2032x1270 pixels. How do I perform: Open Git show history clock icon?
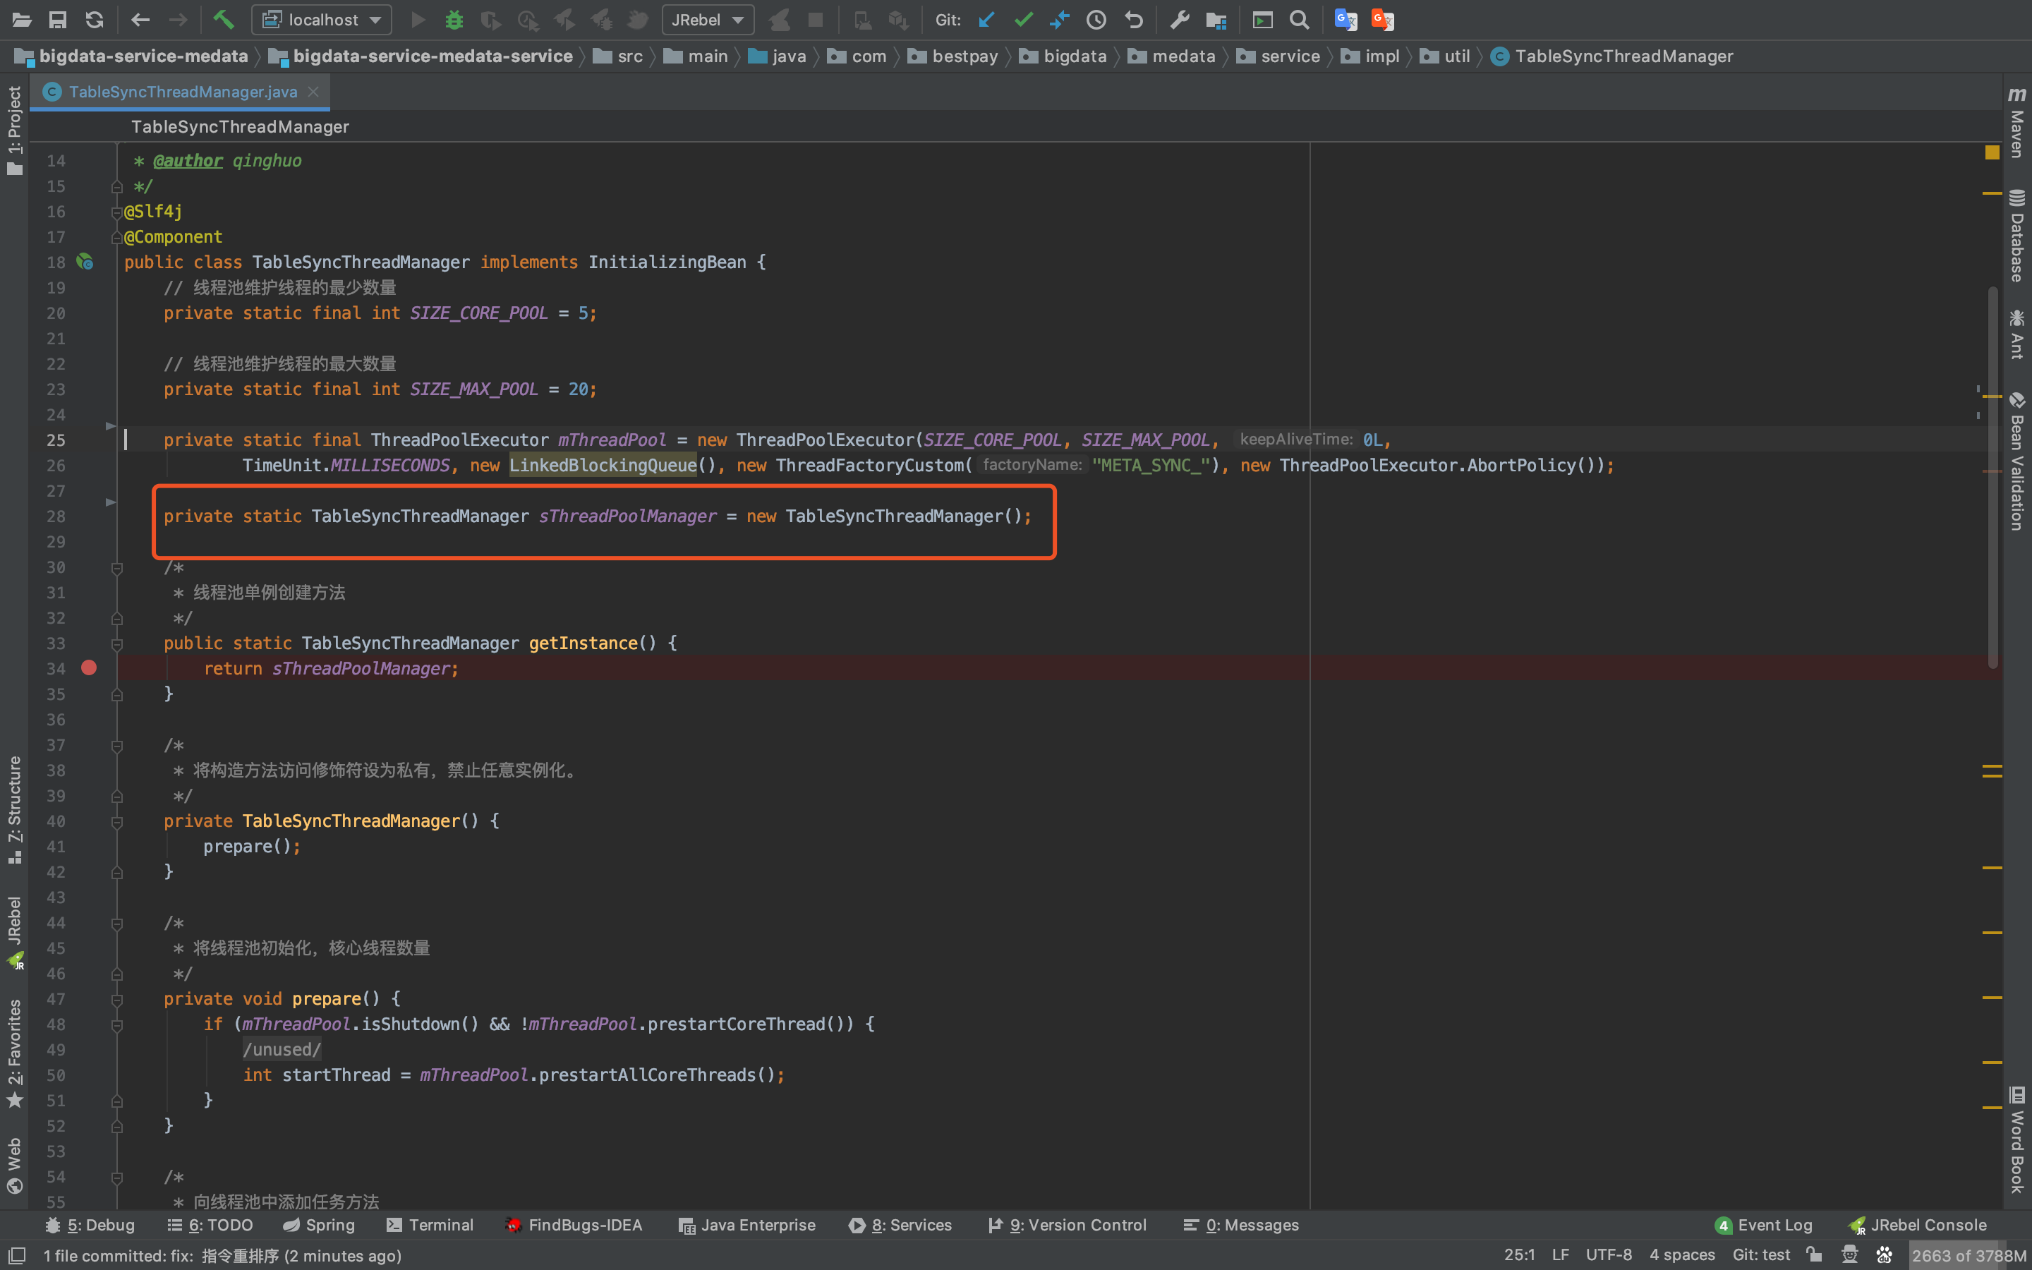click(1096, 19)
